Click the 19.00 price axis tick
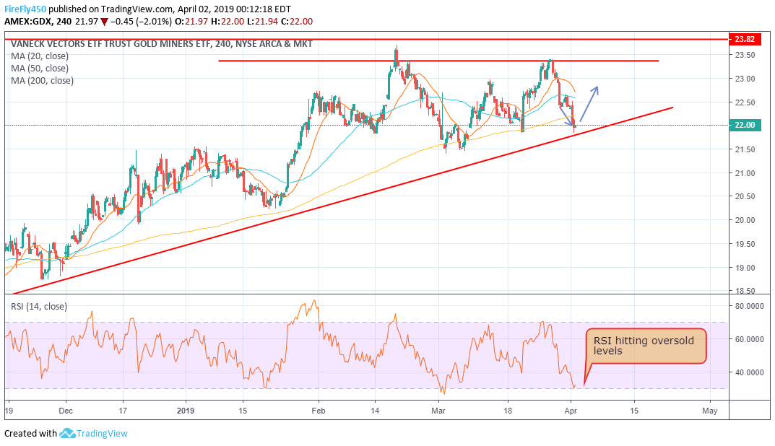 tap(745, 268)
